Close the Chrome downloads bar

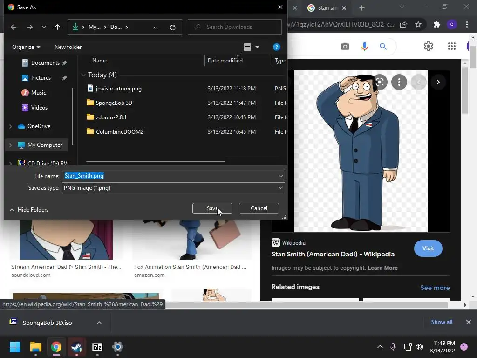469,322
